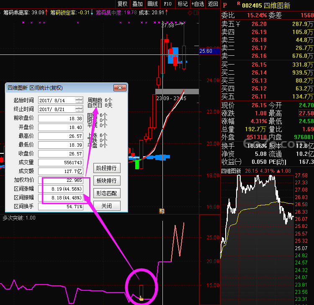
Task: Click the split-pane rectangle icon above chart
Action: (x=196, y=13)
